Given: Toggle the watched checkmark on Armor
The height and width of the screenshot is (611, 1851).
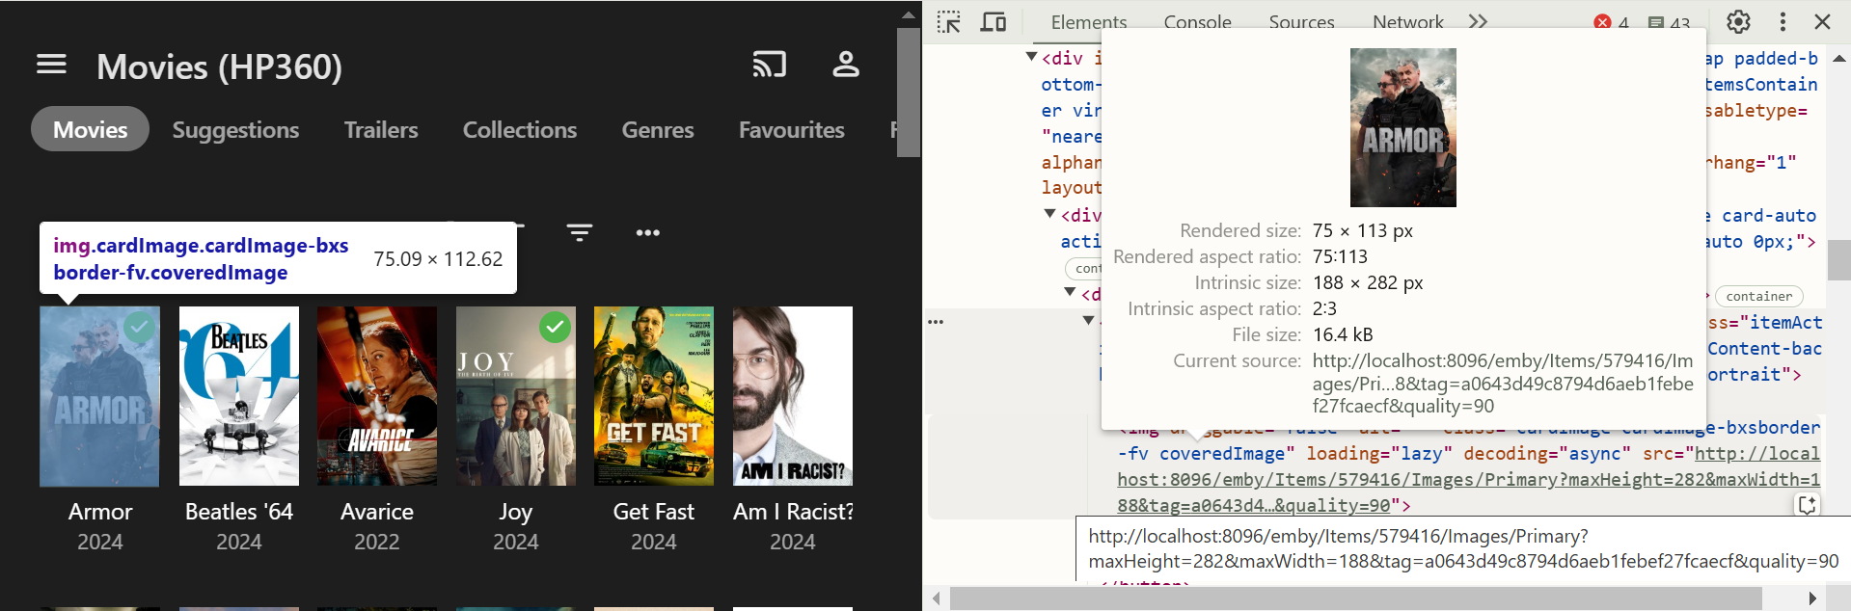Looking at the screenshot, I should 139,328.
